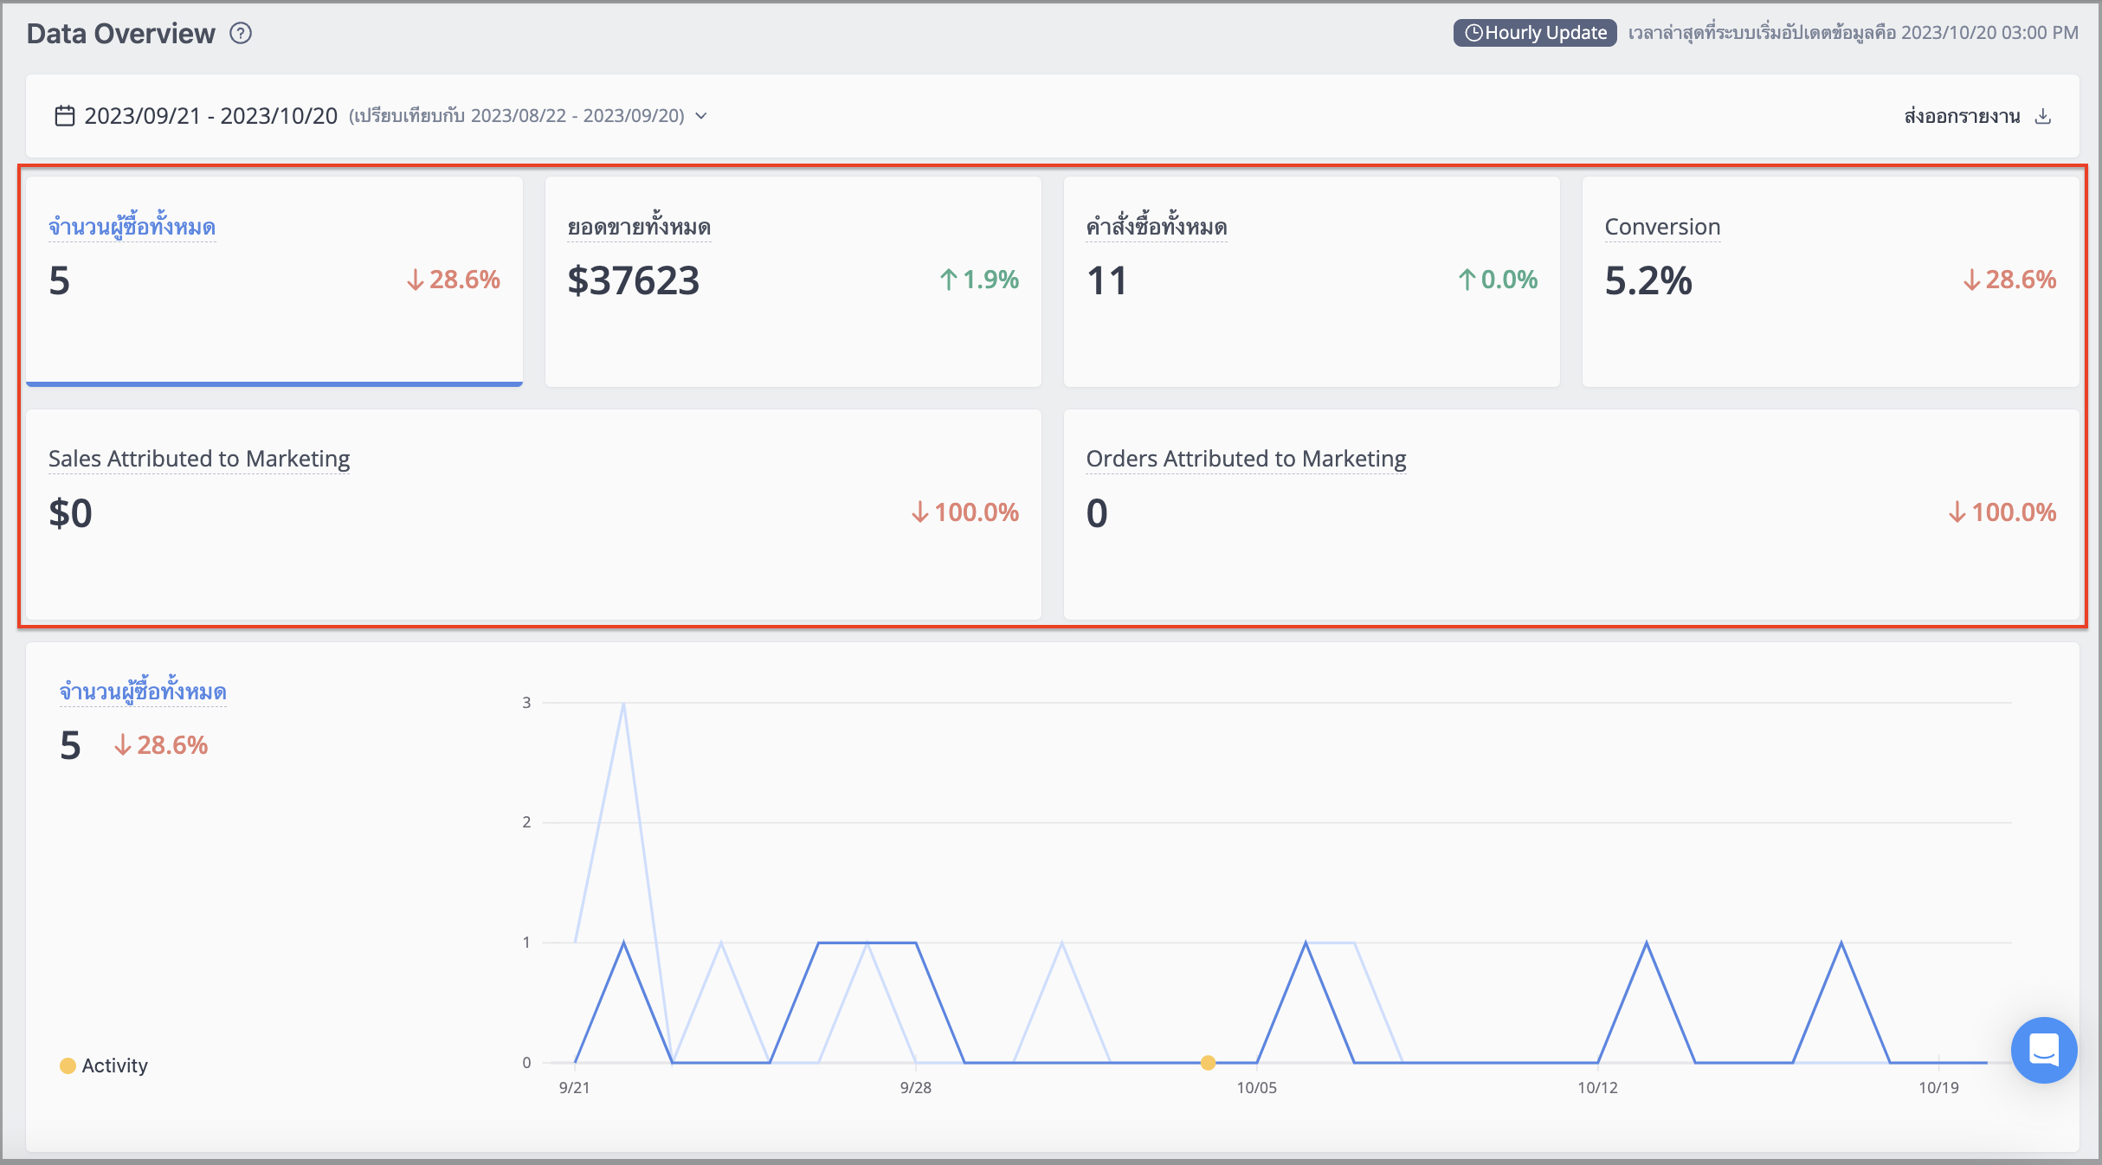Click the ส่งออกรายงาน export report button
Screen dimensions: 2102x1165
[1977, 116]
